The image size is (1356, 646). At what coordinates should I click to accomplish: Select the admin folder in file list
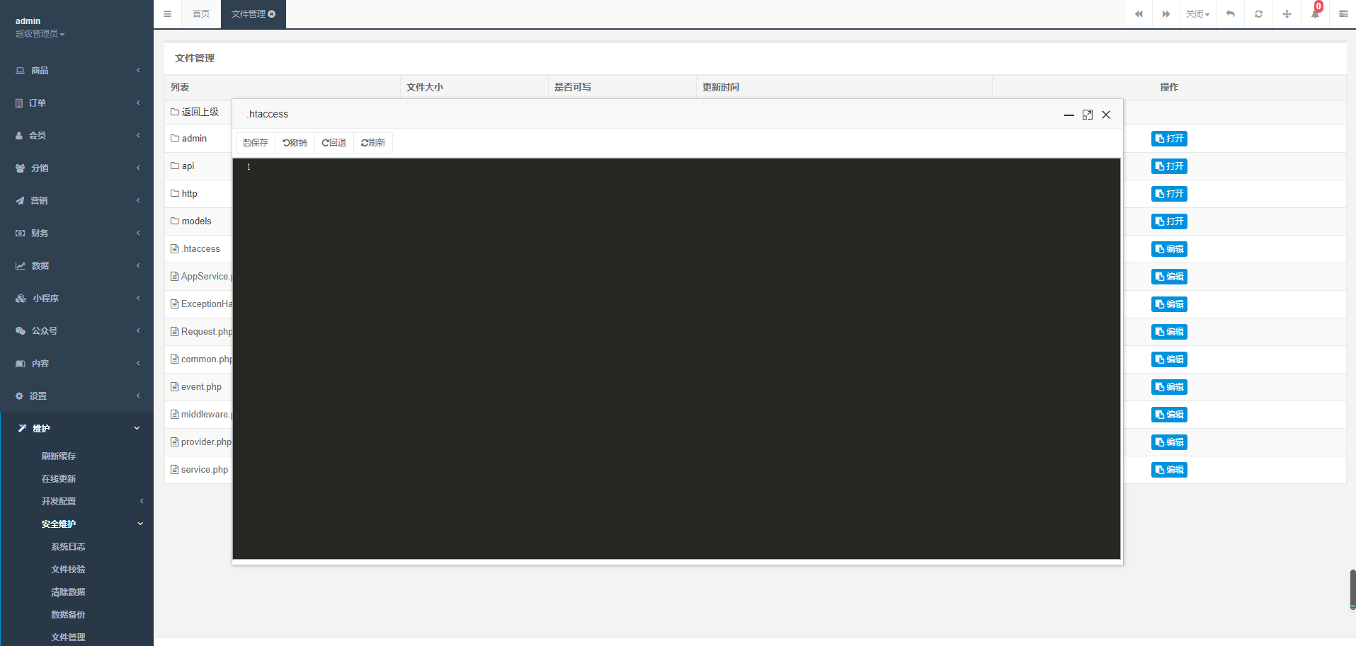point(188,139)
